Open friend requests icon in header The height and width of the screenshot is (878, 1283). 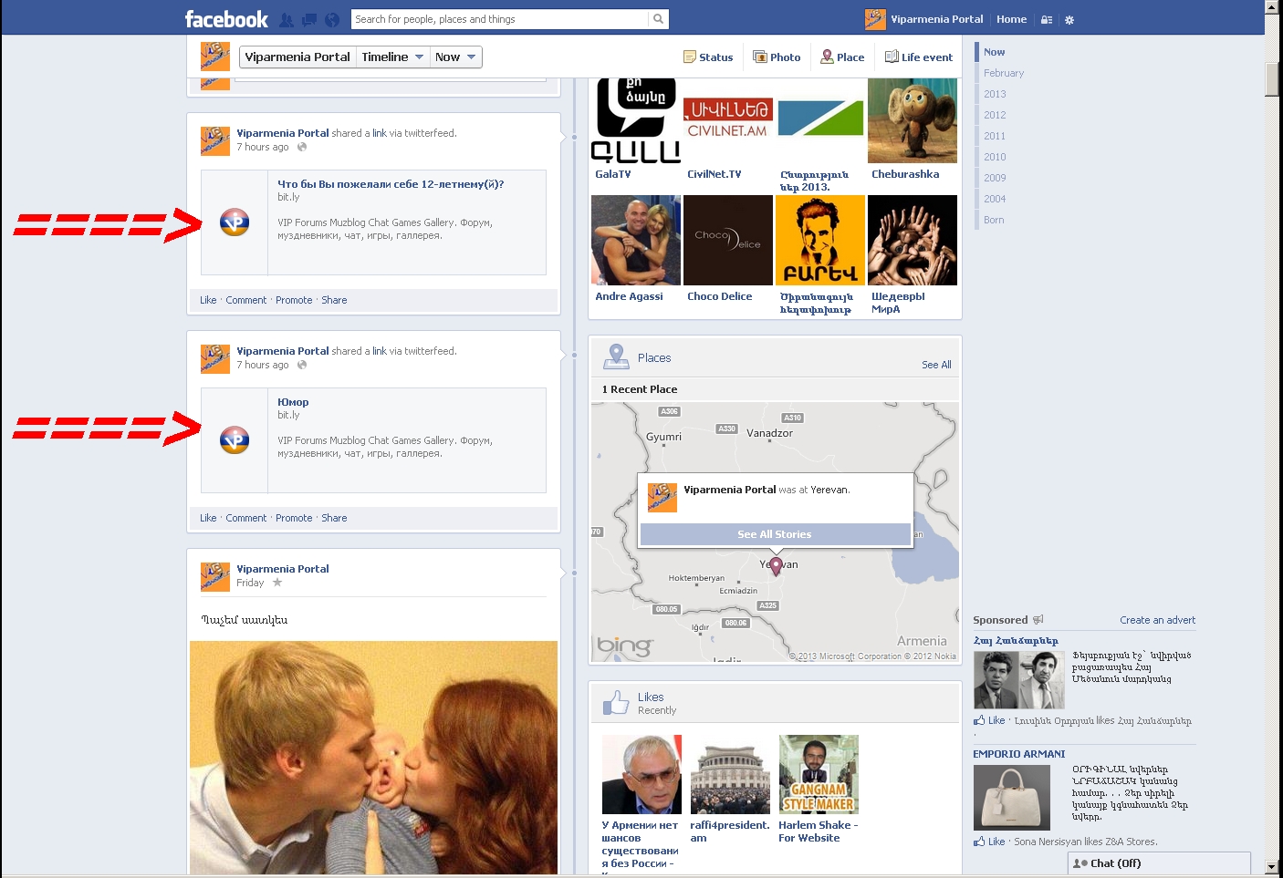[287, 19]
